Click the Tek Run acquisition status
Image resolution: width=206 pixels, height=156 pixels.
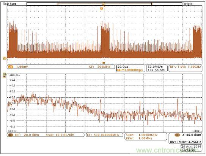pos(9,4)
